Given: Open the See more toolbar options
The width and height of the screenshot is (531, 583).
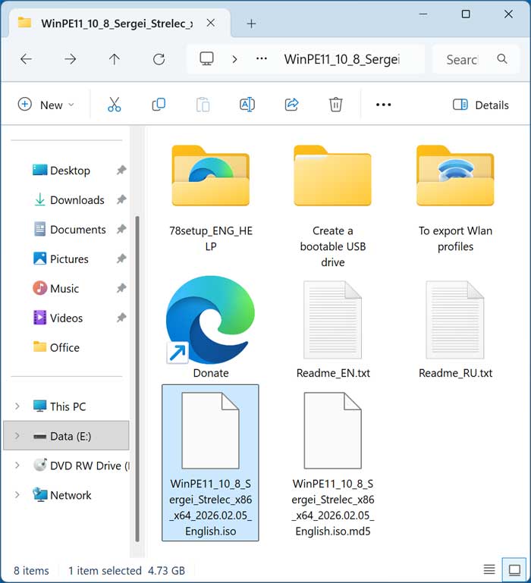Looking at the screenshot, I should [383, 105].
